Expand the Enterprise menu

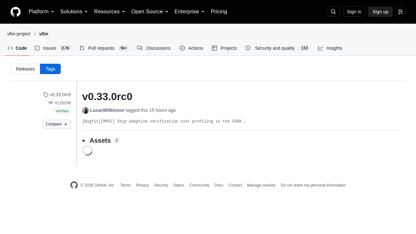point(189,12)
